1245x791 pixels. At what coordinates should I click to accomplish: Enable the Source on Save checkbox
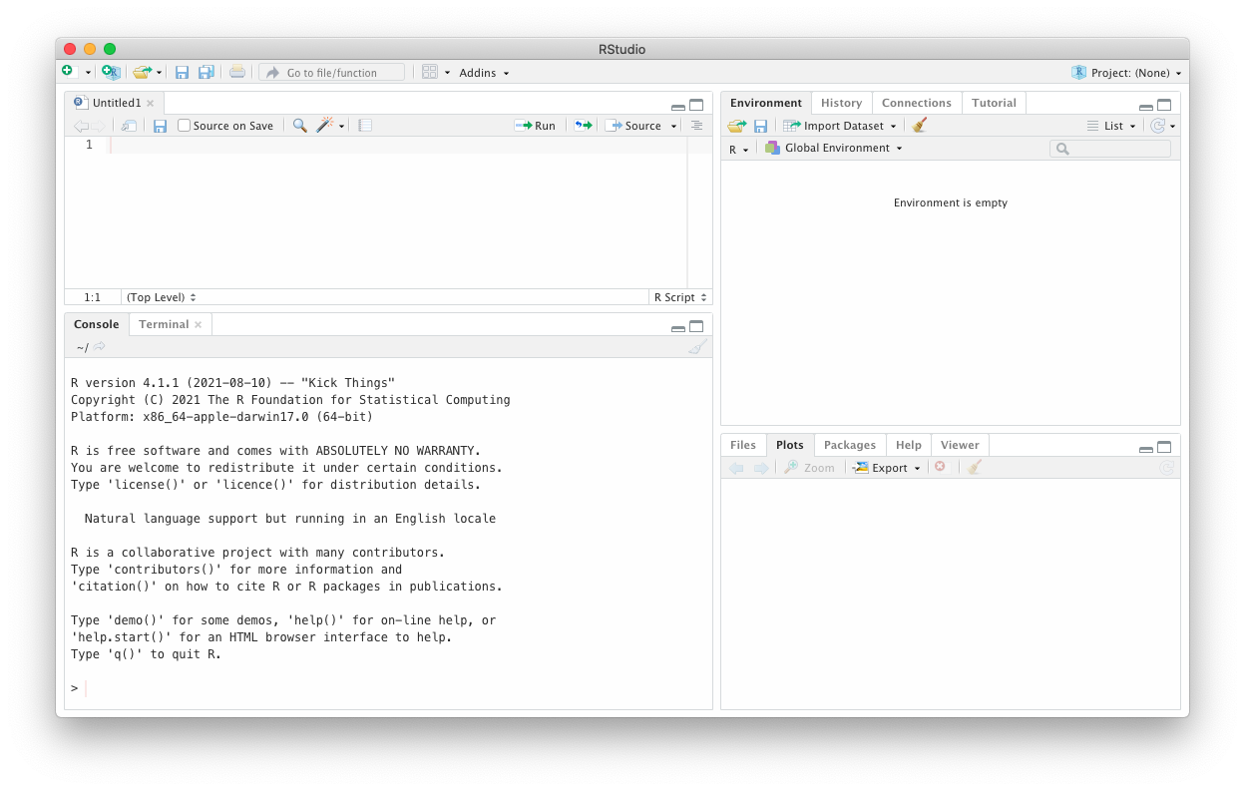[184, 126]
